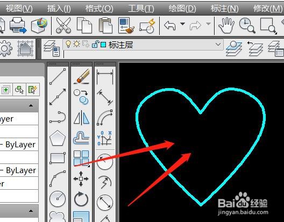
Task: Select the Rectangle tool
Action: point(58,158)
